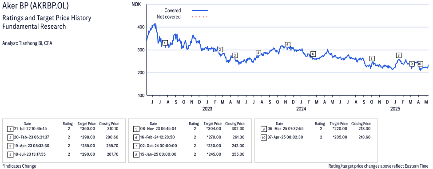Click chart marker 4 on the chart
This screenshot has width=433, height=169.
coord(258,53)
